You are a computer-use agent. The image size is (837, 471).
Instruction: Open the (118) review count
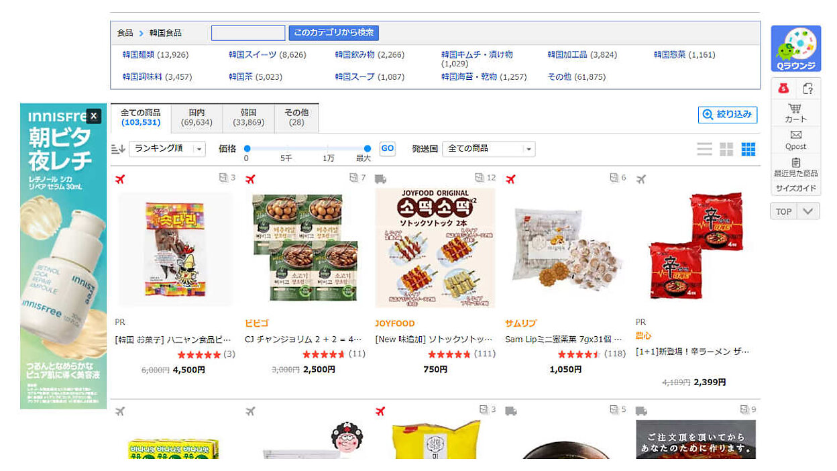(x=615, y=354)
